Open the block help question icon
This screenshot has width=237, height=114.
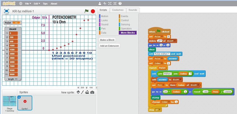120,4
